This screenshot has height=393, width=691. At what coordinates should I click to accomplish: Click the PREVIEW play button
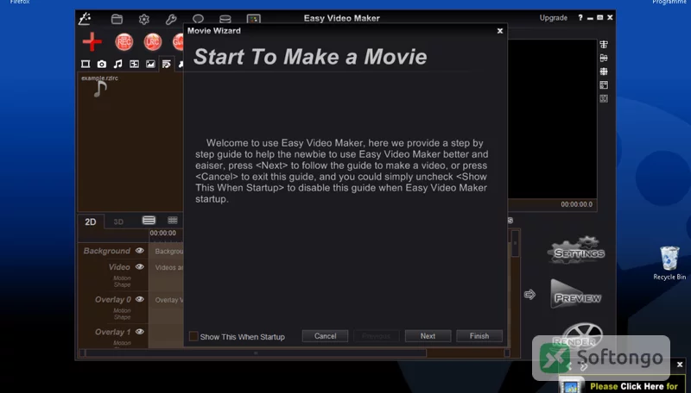click(576, 294)
